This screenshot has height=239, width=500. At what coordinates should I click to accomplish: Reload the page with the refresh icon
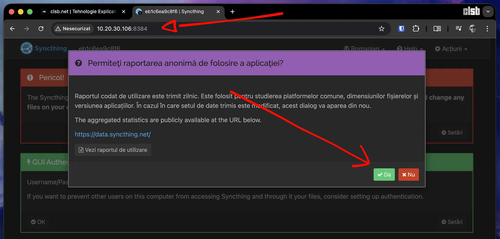[41, 29]
